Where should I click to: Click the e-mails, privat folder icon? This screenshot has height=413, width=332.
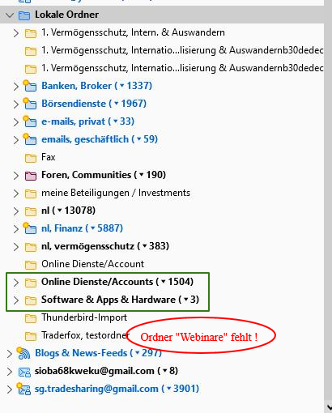coord(30,121)
